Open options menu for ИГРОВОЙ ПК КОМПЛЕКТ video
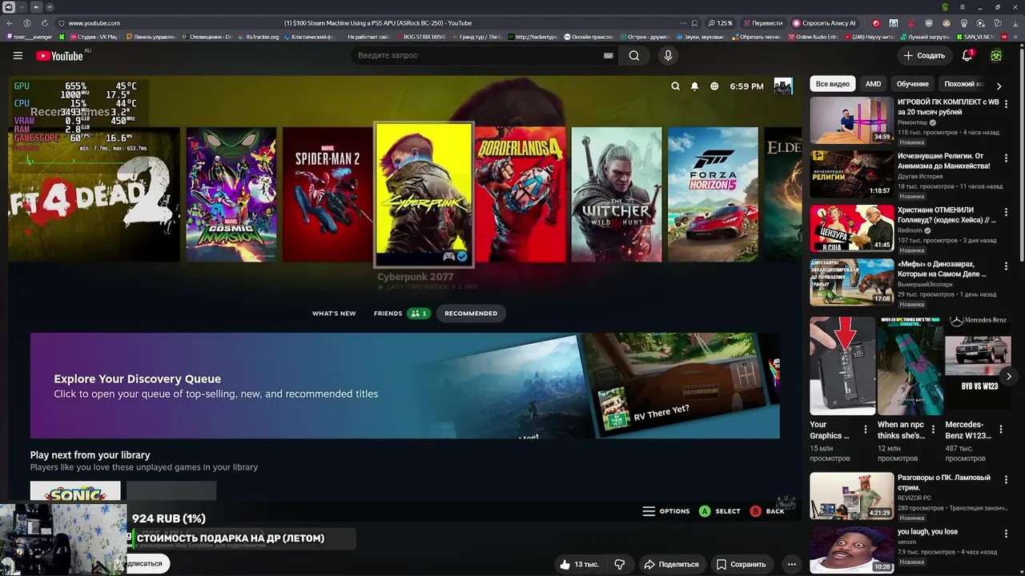 [x=1007, y=104]
